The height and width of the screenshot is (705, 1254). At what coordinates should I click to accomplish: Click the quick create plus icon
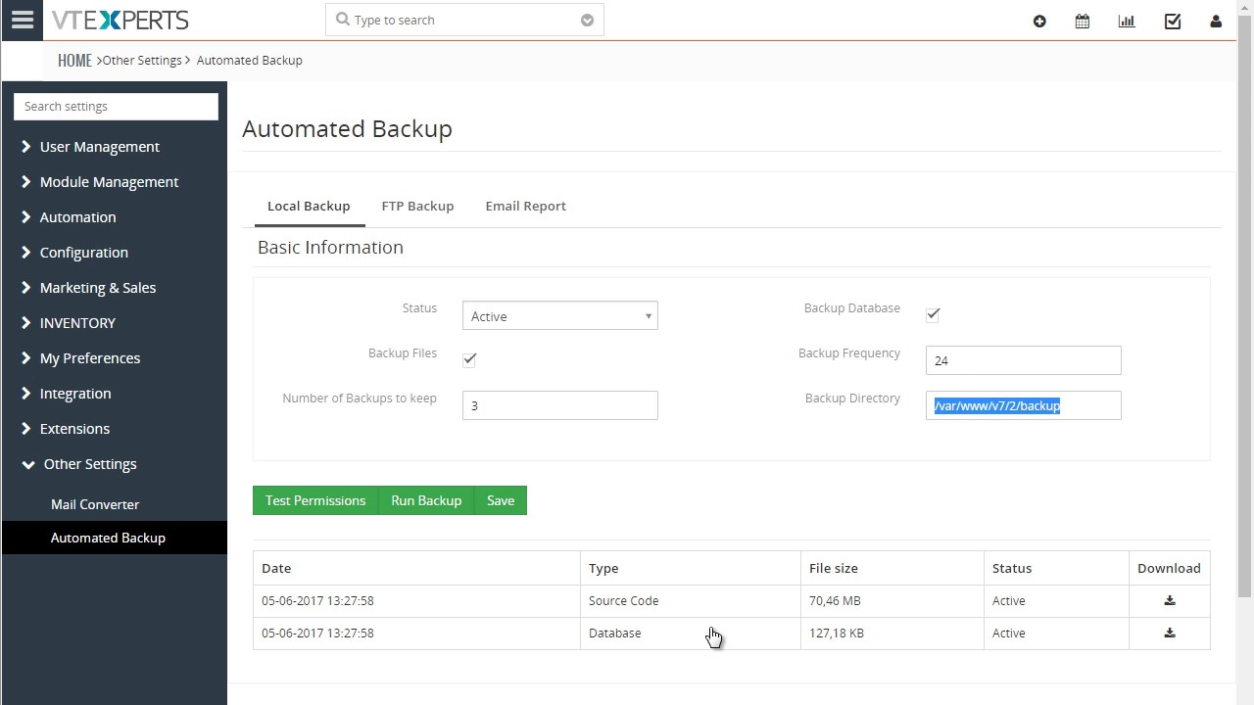(1039, 21)
